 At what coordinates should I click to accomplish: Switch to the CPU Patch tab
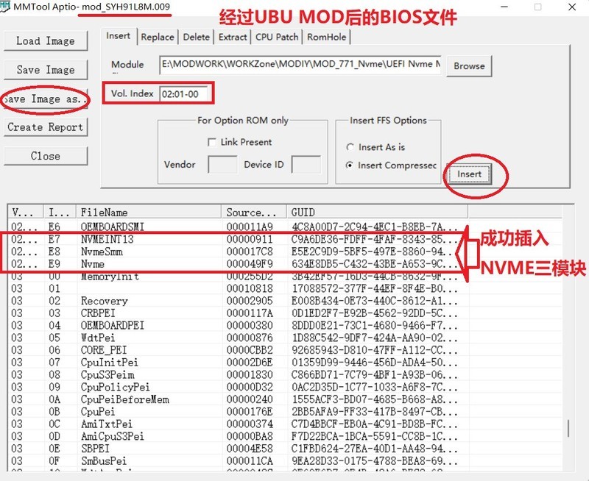tap(278, 37)
